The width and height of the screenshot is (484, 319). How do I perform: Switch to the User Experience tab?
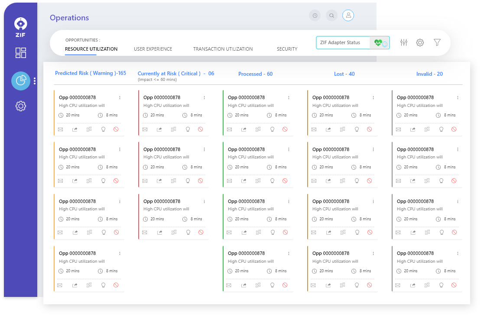(x=153, y=49)
